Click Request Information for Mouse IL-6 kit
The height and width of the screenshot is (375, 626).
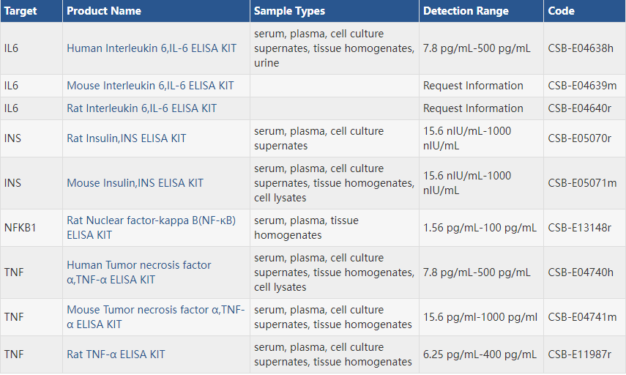(x=473, y=86)
